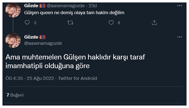This screenshot has height=108, width=189.
Task: Open the second tweet's three-dot menu
Action: click(x=179, y=37)
